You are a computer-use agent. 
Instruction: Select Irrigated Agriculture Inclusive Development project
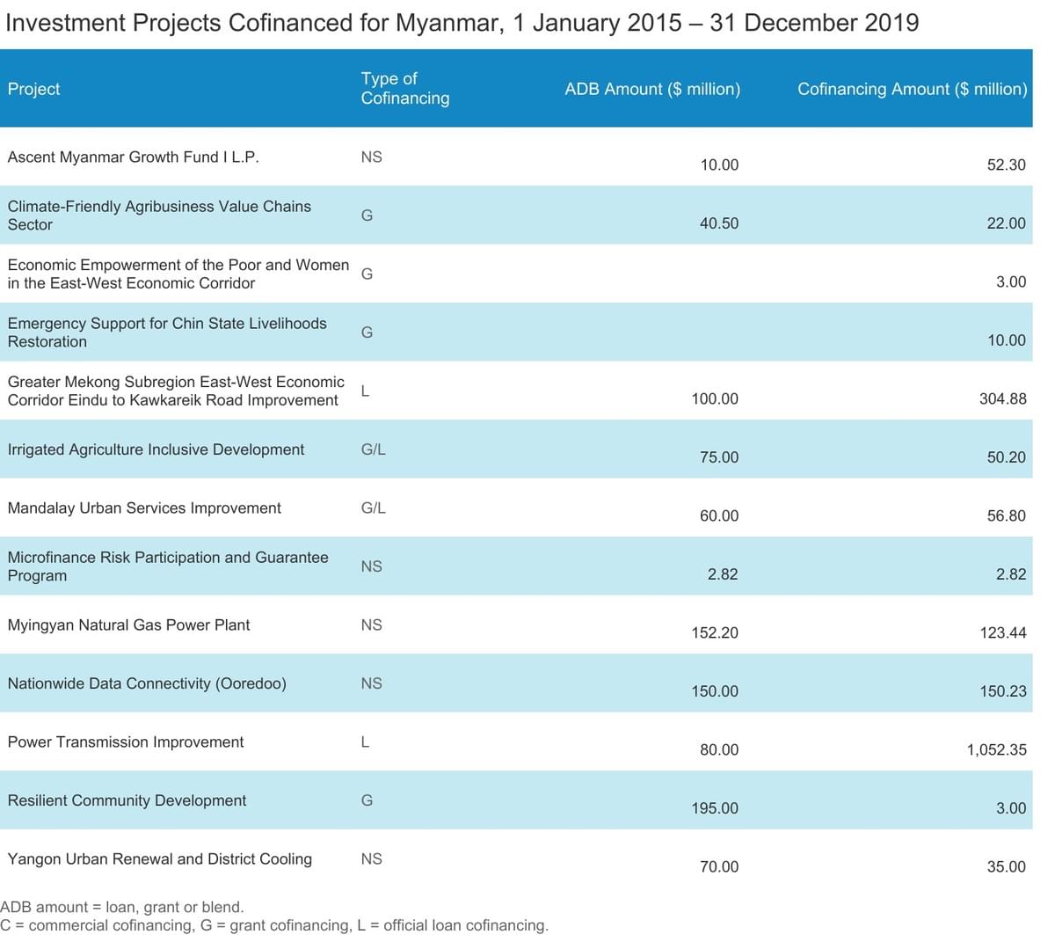coord(156,449)
